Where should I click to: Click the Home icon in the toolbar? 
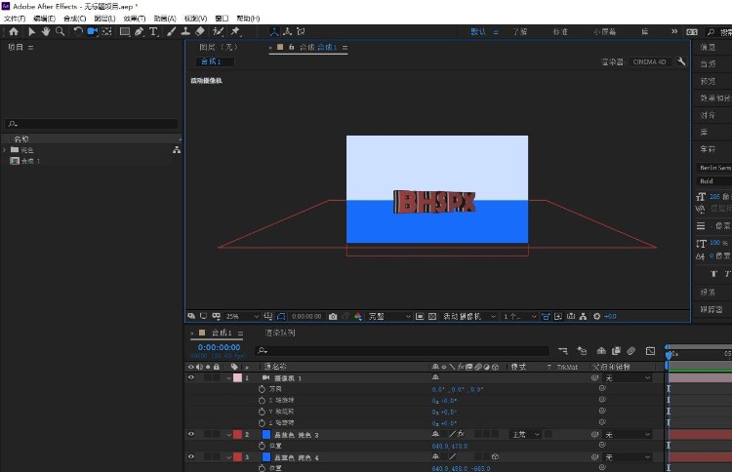14,31
